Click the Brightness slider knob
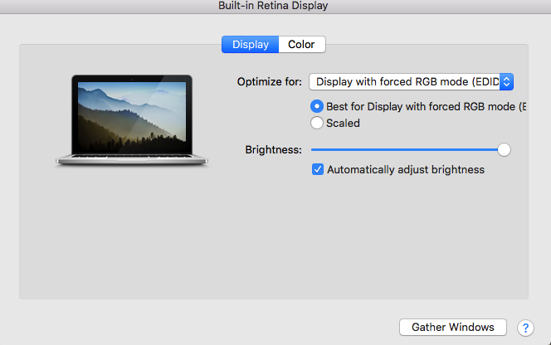The height and width of the screenshot is (345, 551). (x=504, y=149)
